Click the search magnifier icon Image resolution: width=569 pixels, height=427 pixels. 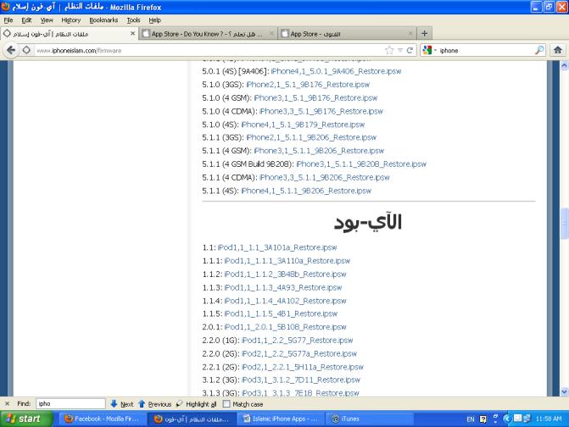click(x=539, y=50)
